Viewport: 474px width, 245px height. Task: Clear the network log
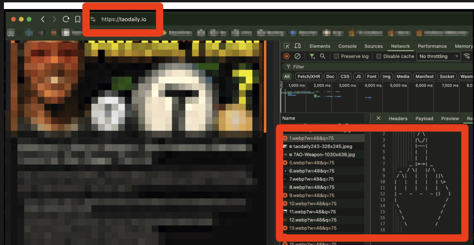tap(297, 56)
